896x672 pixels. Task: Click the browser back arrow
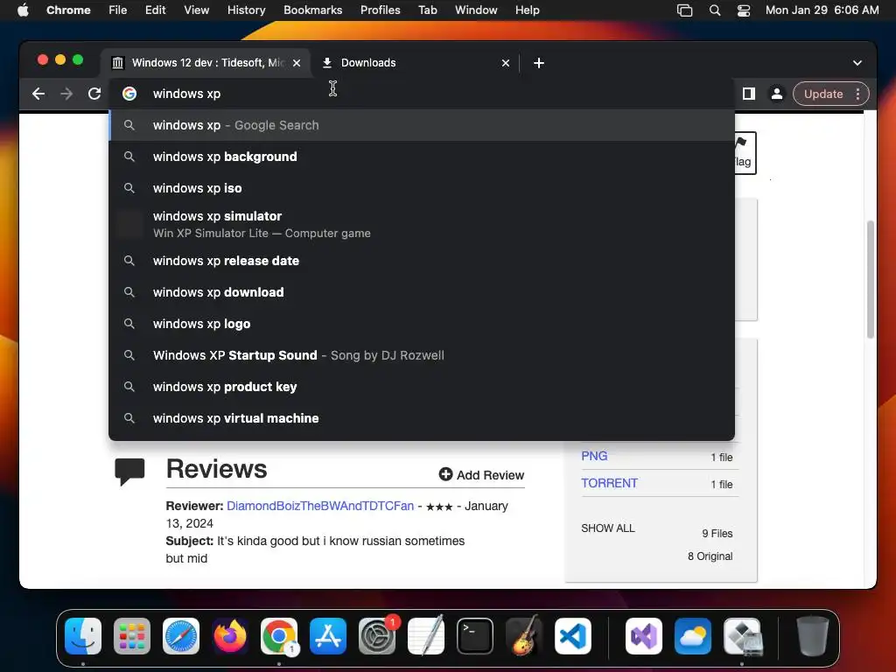click(38, 94)
